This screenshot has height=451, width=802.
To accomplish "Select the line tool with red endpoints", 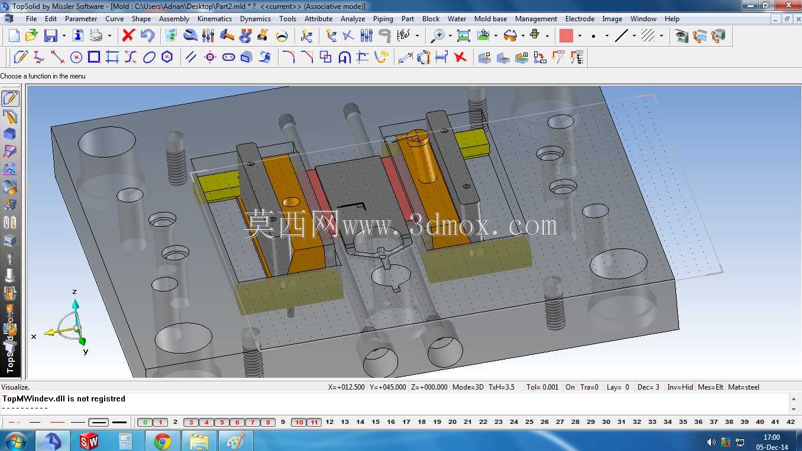I will (57, 57).
